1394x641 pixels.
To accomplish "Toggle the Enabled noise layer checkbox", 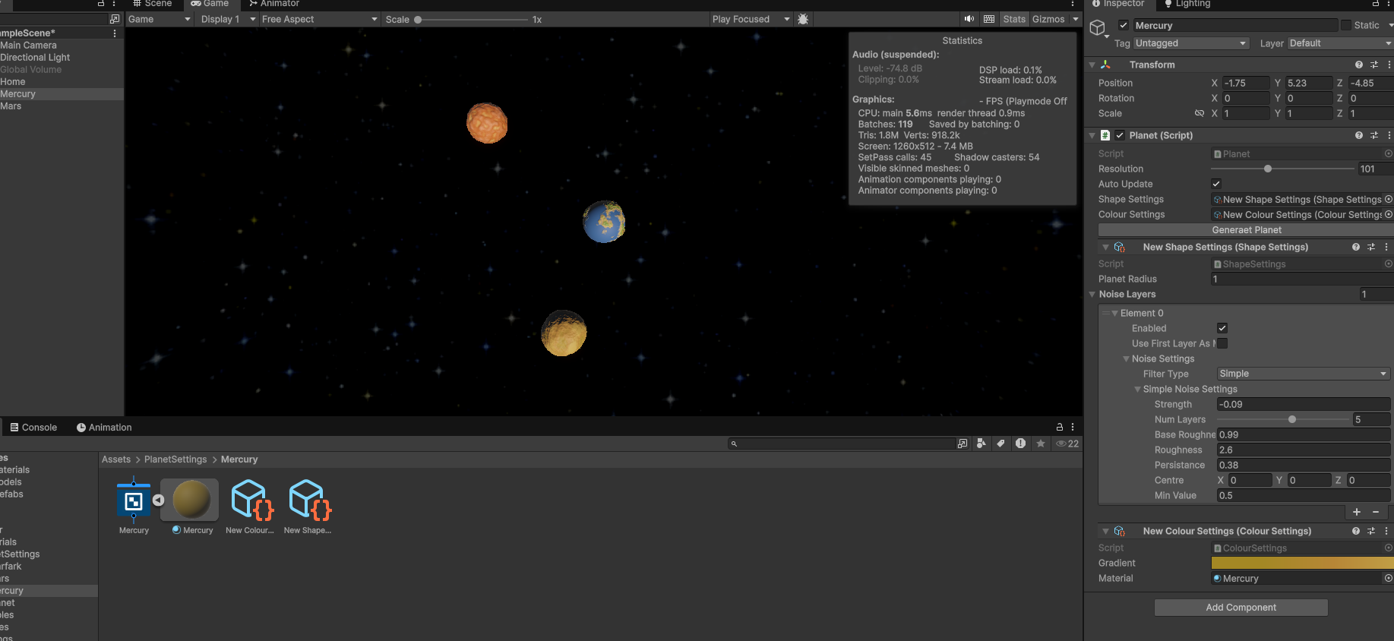I will [x=1222, y=328].
